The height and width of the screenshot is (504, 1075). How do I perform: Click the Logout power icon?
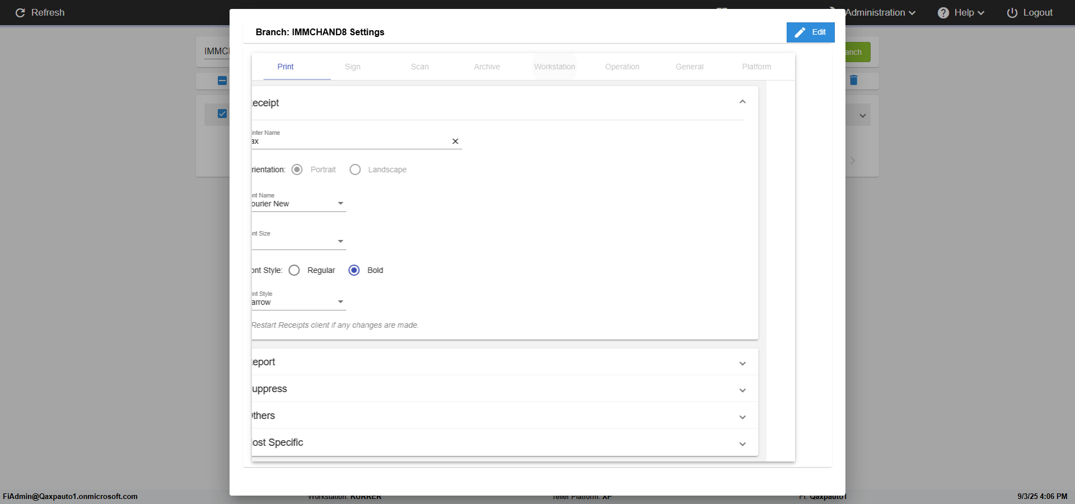tap(1012, 13)
